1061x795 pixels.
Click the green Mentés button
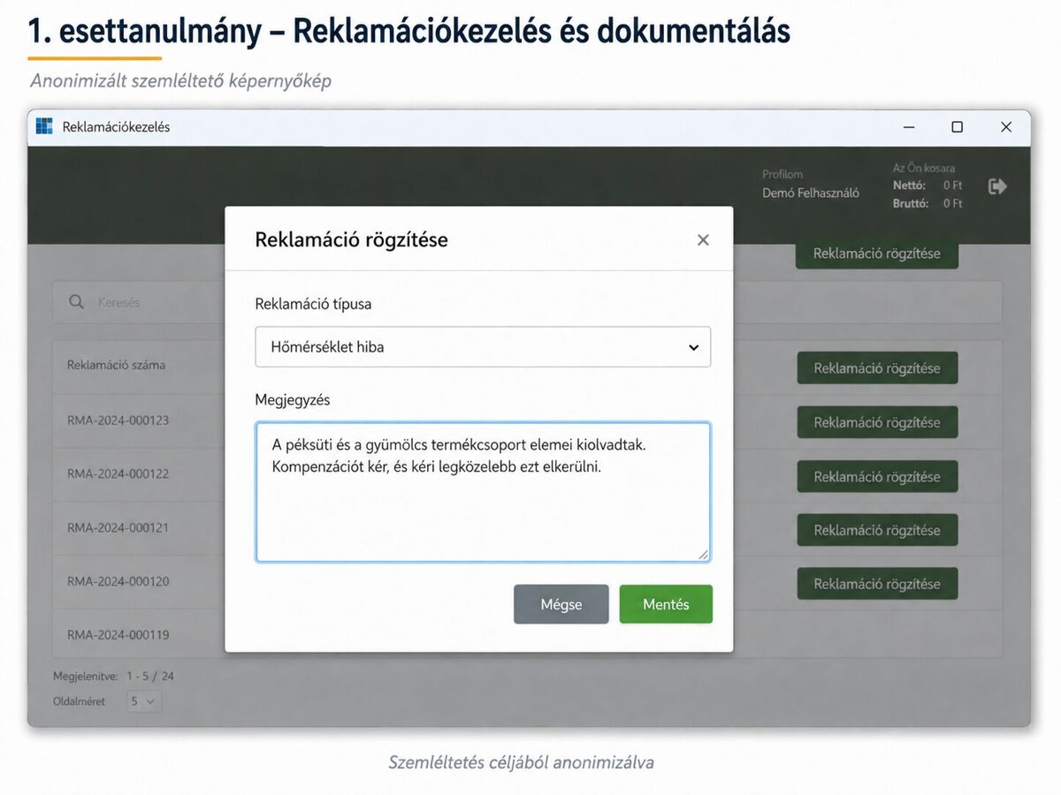[x=666, y=604]
